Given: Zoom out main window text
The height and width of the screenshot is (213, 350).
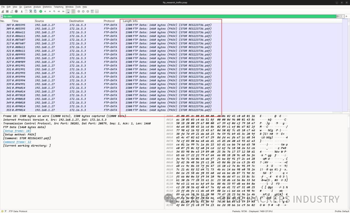Looking at the screenshot, I should tap(83, 11).
